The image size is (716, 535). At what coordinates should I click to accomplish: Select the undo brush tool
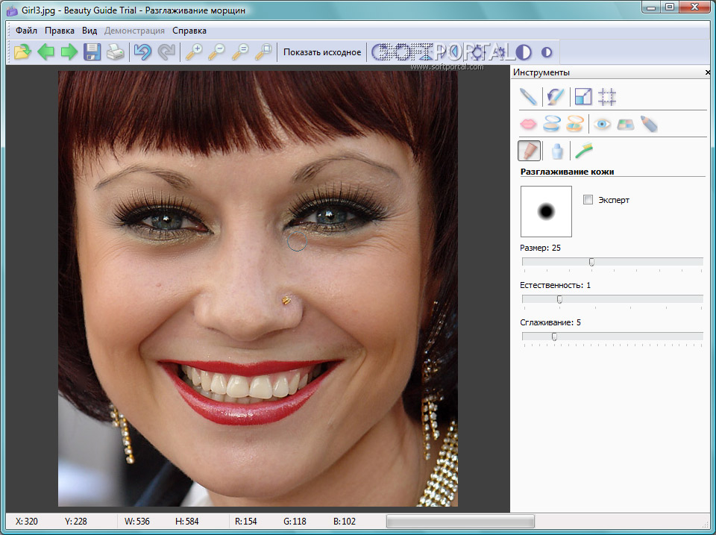(555, 96)
